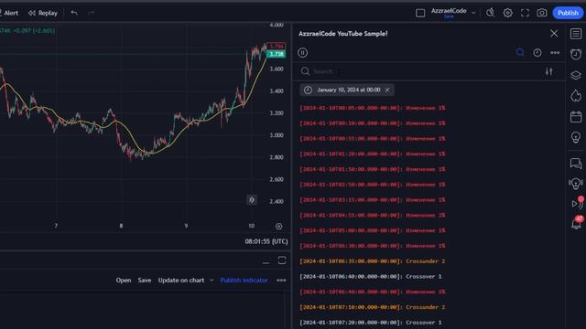Select the log entry at 2024-01-10T00:05:00
Viewport: 586px width, 329px height.
(x=373, y=108)
